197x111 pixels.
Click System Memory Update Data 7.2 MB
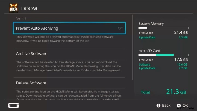pyautogui.click(x=183, y=37)
